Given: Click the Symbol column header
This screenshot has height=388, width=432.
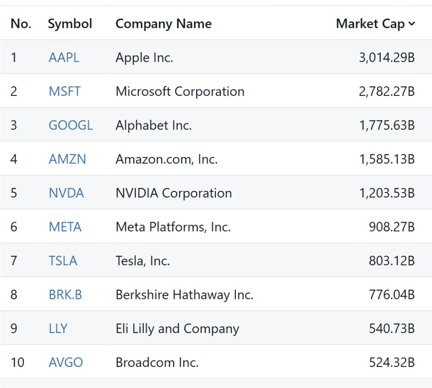Looking at the screenshot, I should point(70,24).
